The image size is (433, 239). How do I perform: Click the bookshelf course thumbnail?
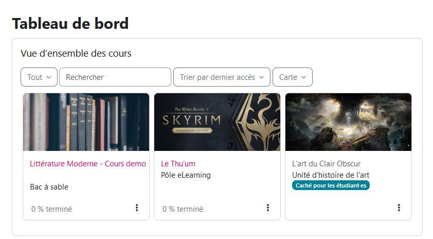pyautogui.click(x=86, y=122)
